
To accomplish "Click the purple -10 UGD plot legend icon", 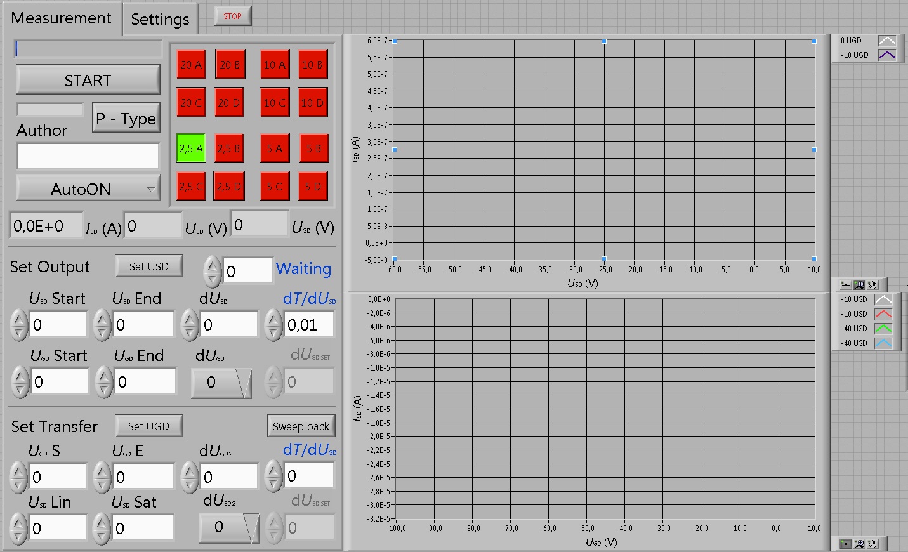I will 886,55.
